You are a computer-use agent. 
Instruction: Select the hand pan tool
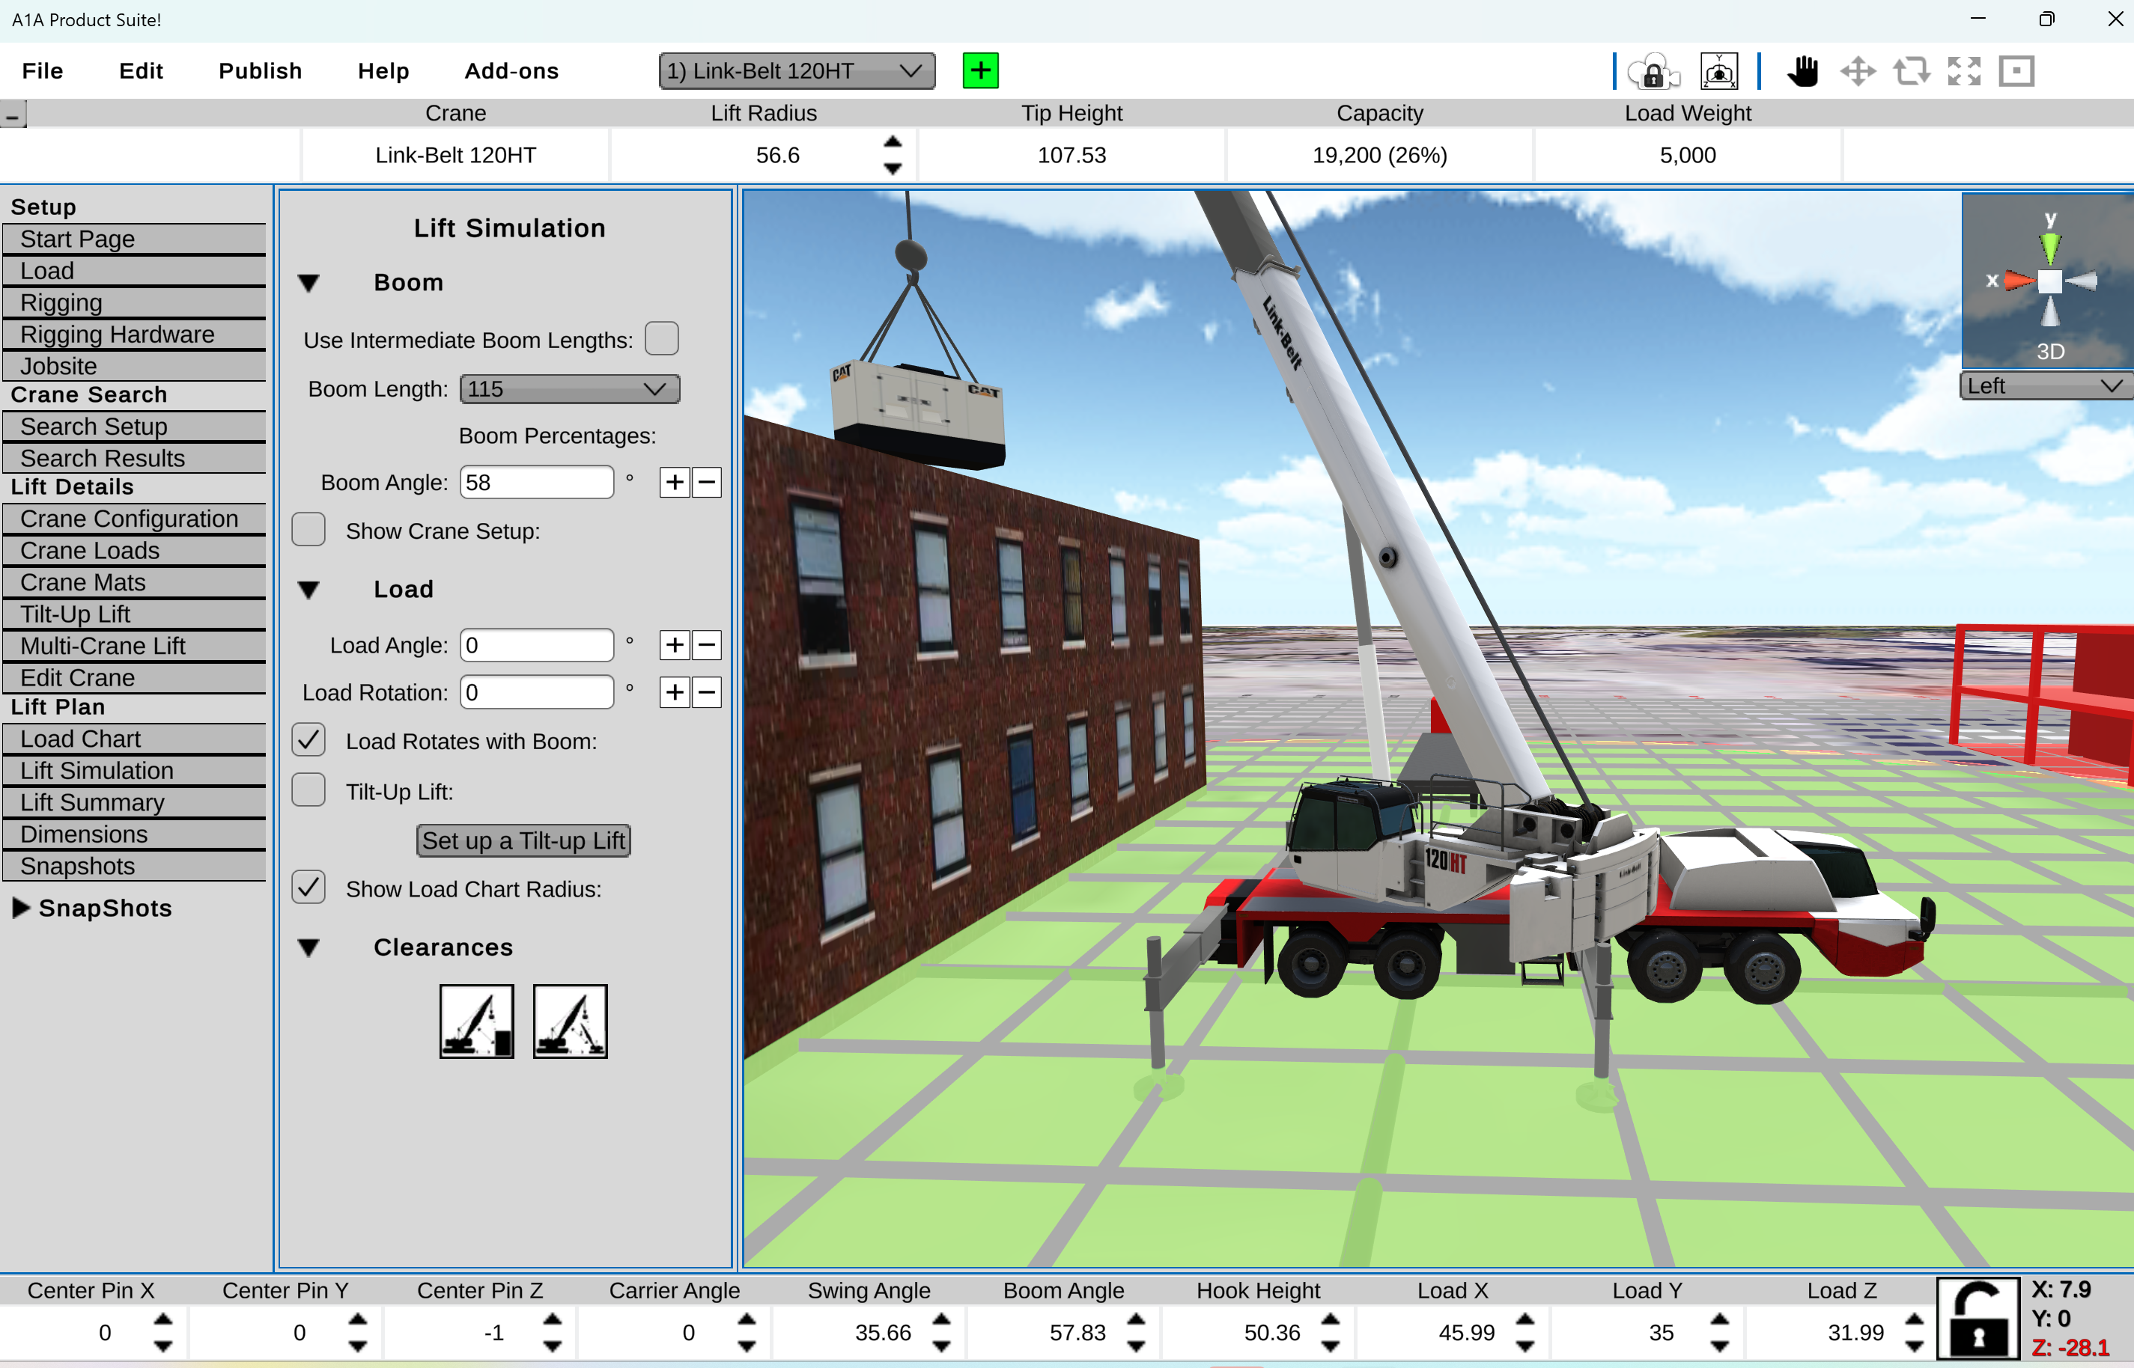point(1802,71)
